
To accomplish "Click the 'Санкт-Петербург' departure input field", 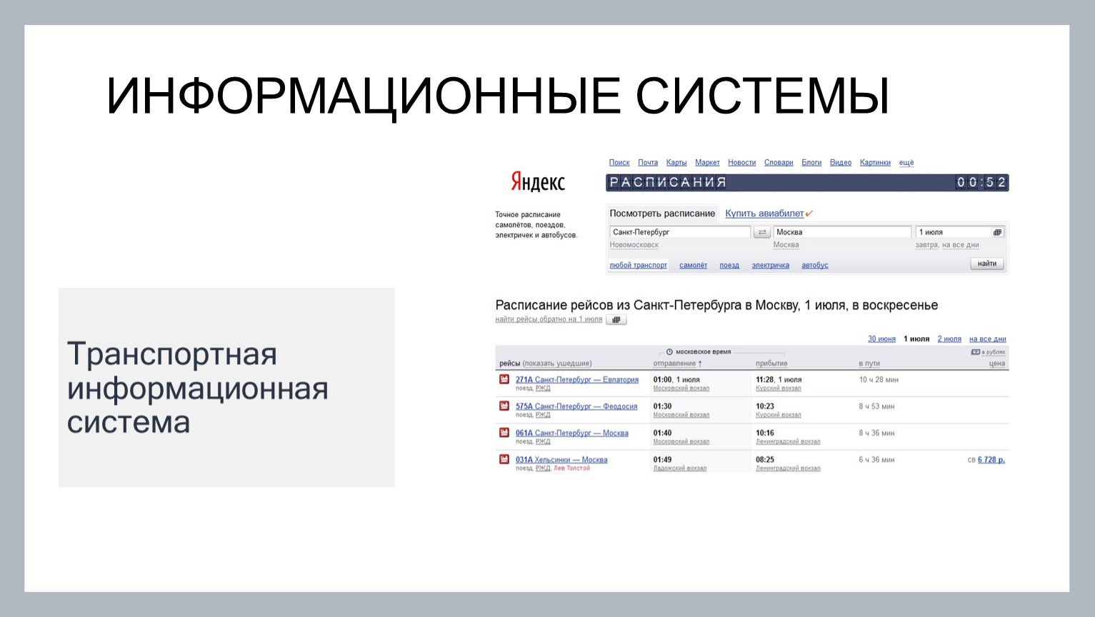I will coord(679,232).
